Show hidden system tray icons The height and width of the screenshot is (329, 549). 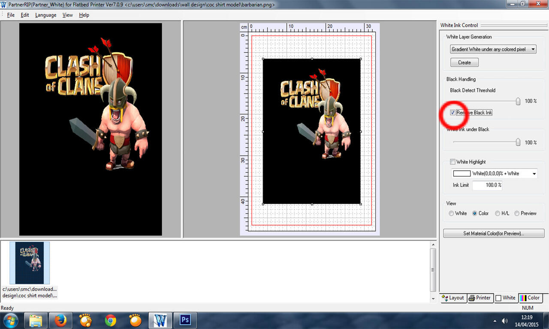pos(496,321)
